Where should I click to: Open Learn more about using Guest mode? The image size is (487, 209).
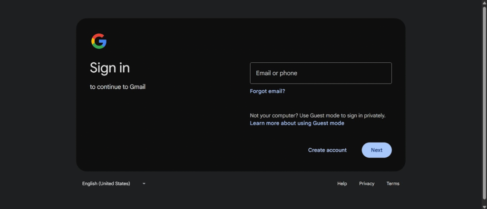coord(297,123)
